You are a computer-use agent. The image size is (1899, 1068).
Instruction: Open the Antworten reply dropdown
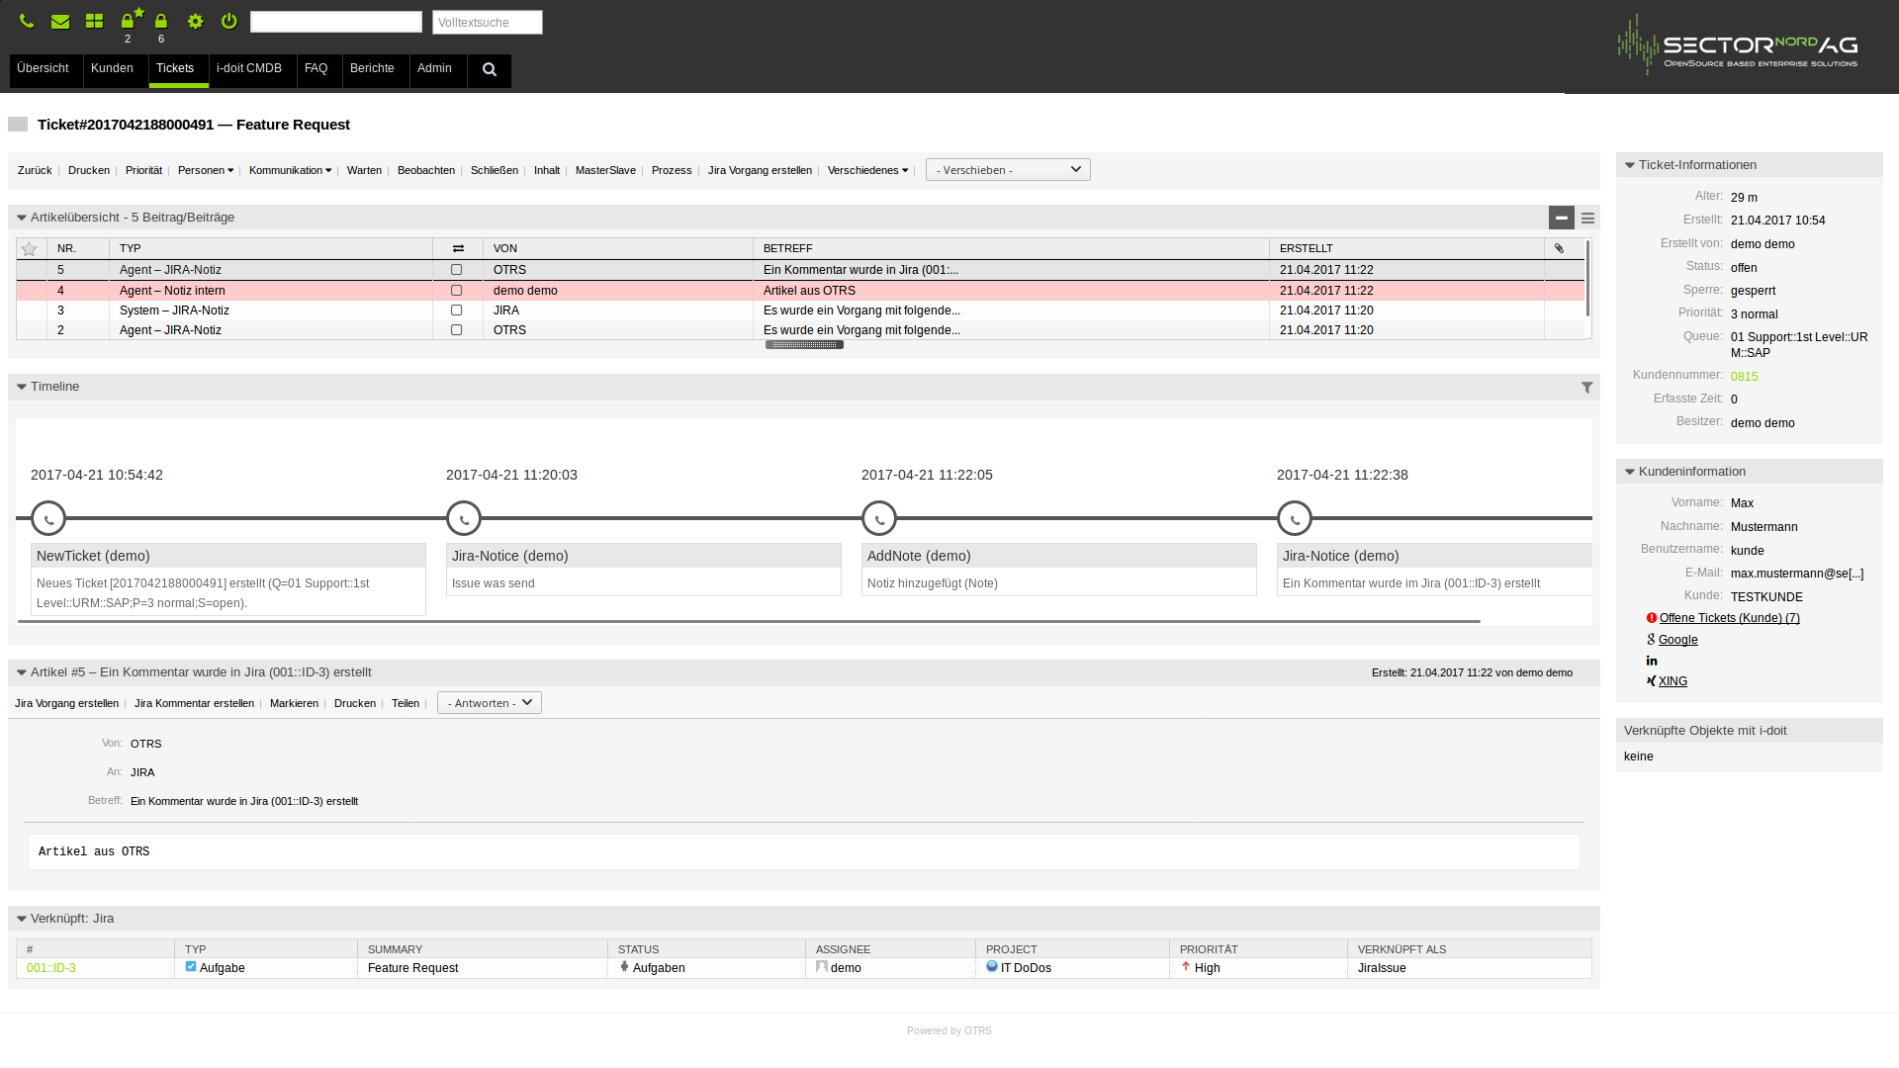click(490, 703)
